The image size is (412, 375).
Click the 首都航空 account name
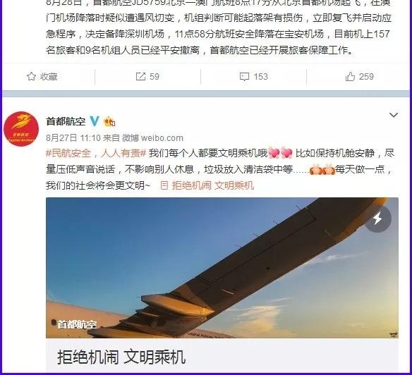pyautogui.click(x=66, y=121)
